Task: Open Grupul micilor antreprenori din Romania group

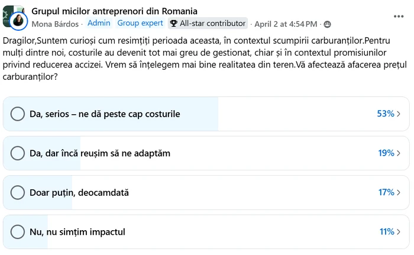Action: [x=114, y=11]
